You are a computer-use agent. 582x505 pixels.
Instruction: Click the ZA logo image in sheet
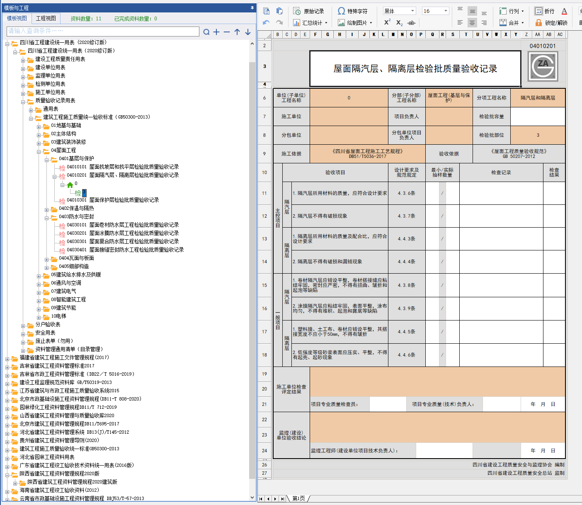[543, 66]
